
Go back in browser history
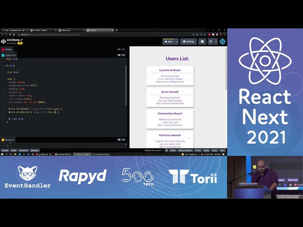(x=2, y=35)
